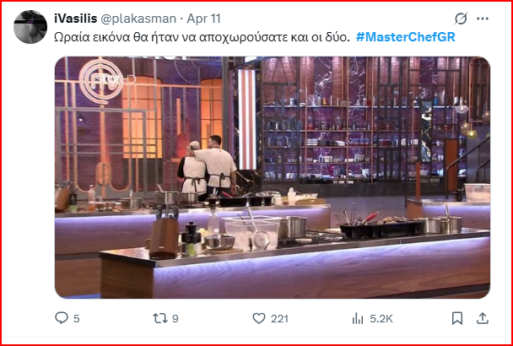Open iVasilis profile picture avatar
Screen dimensions: 513x346
coord(30,27)
